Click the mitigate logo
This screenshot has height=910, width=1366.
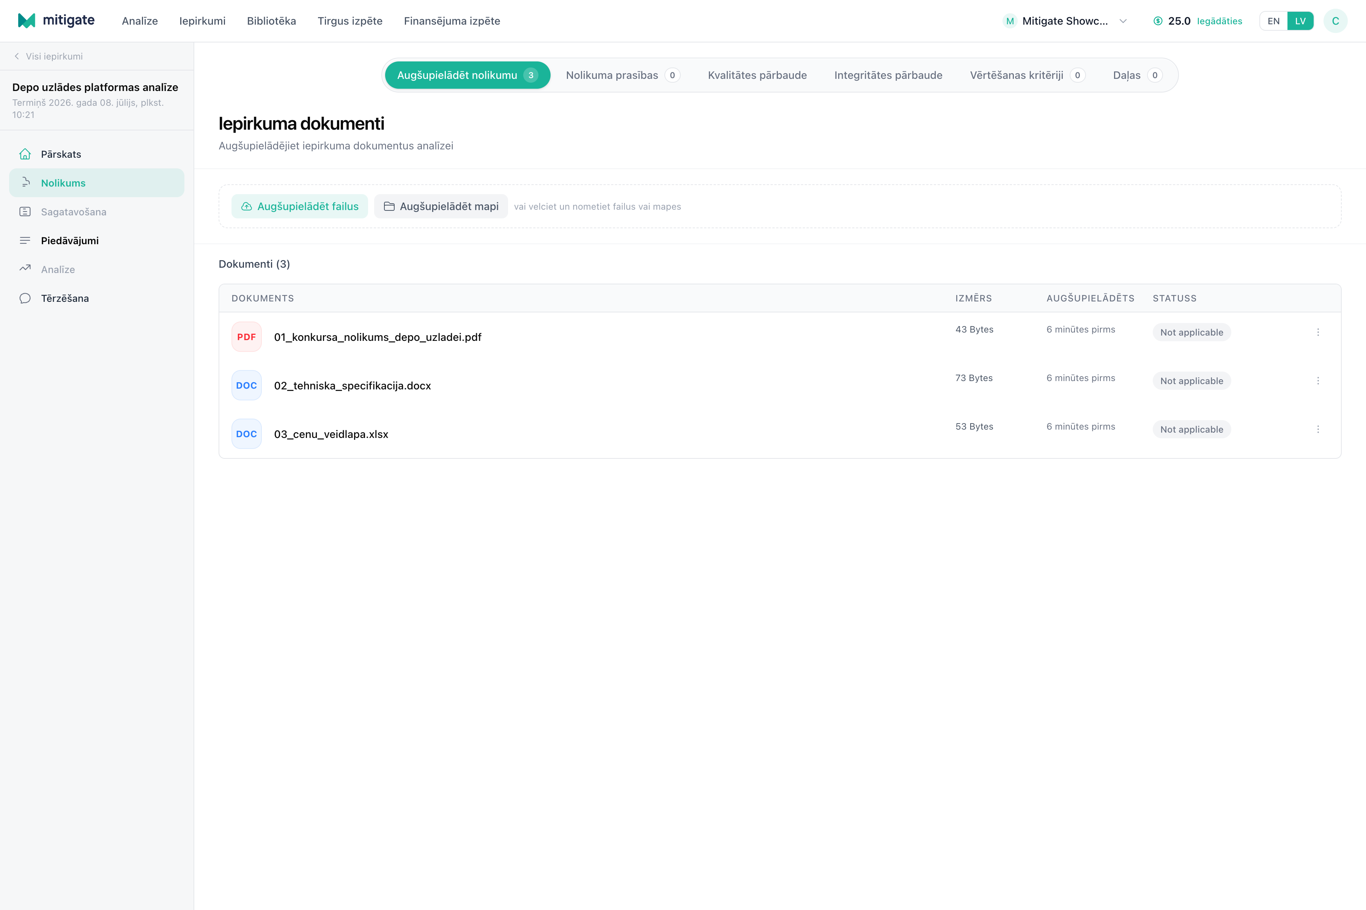[56, 20]
